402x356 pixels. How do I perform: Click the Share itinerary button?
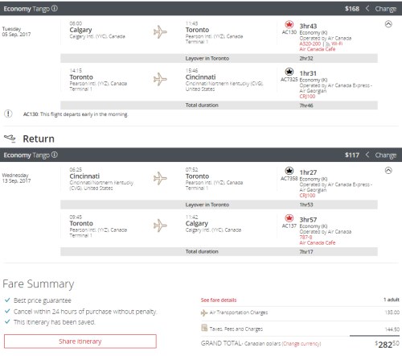tap(80, 342)
